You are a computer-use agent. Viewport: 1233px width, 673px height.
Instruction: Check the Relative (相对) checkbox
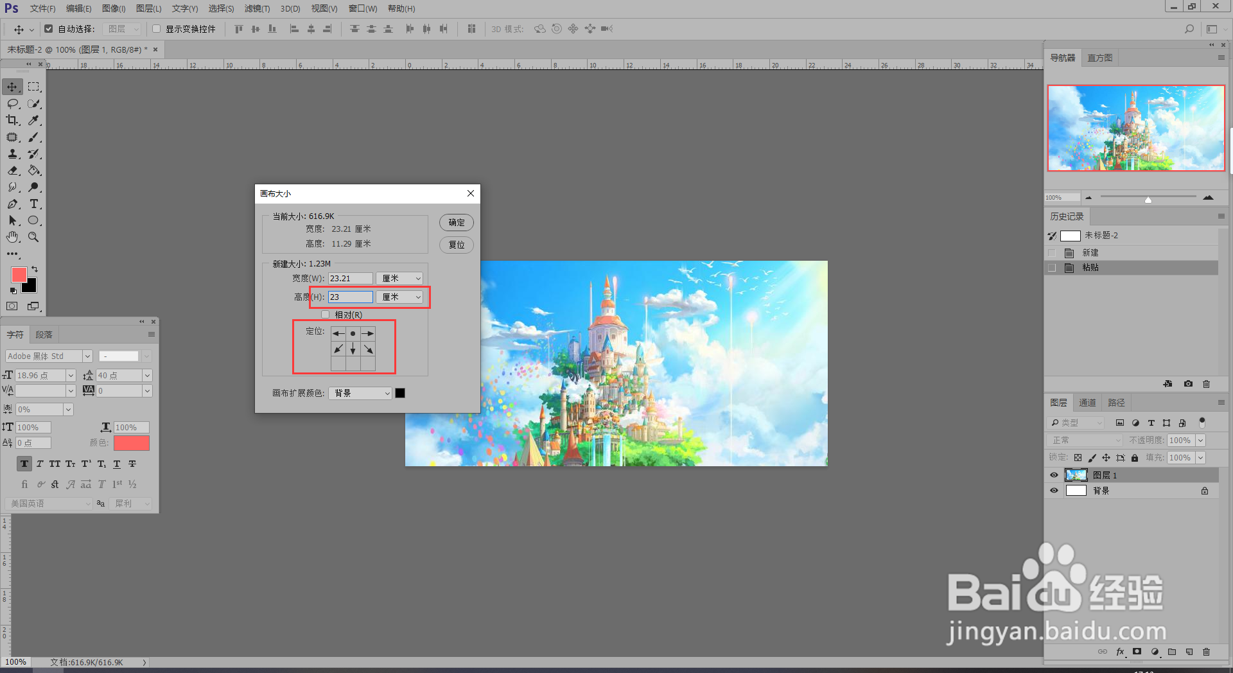pyautogui.click(x=326, y=315)
